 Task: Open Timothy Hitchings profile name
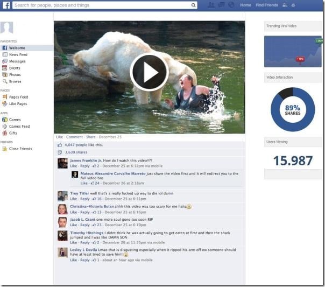pos(87,233)
